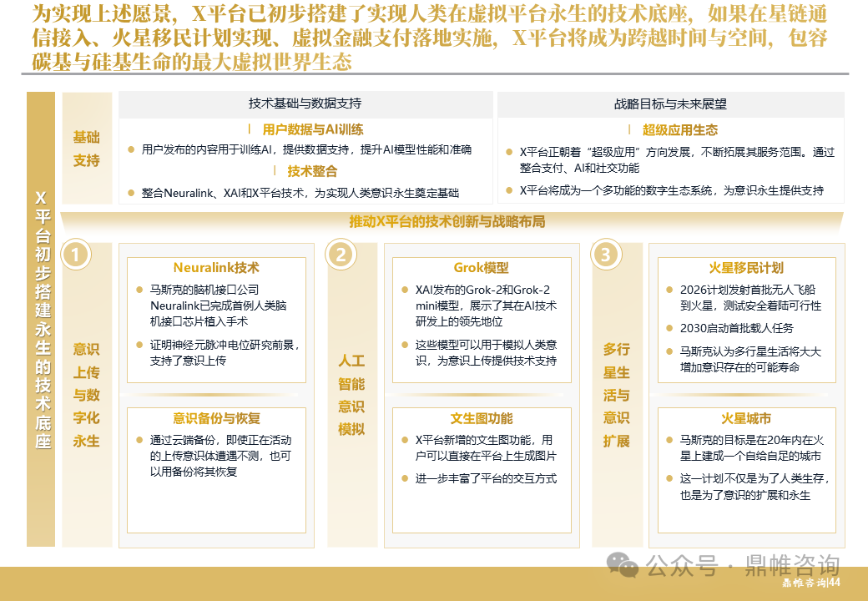The width and height of the screenshot is (868, 601).
Task: Select the 意识备份与恢复 heading
Action: tap(216, 418)
